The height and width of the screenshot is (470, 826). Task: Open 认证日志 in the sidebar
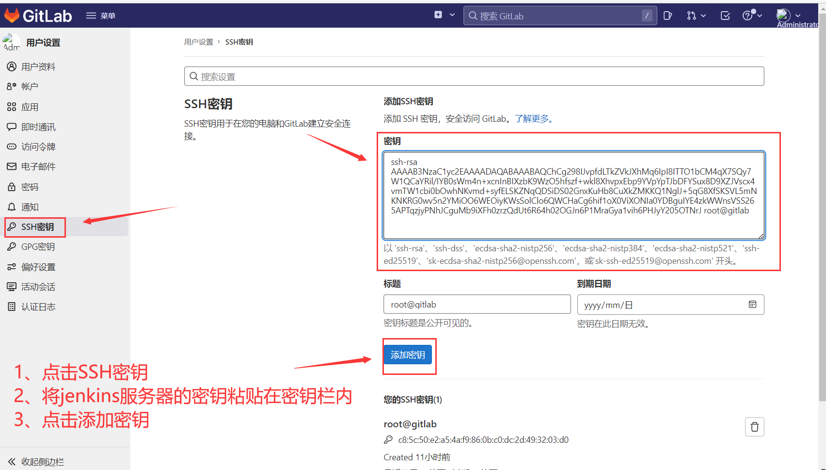(x=38, y=307)
